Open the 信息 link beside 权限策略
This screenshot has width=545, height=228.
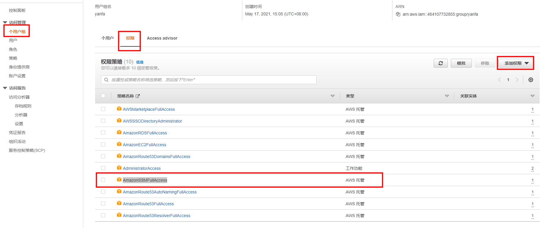click(140, 62)
